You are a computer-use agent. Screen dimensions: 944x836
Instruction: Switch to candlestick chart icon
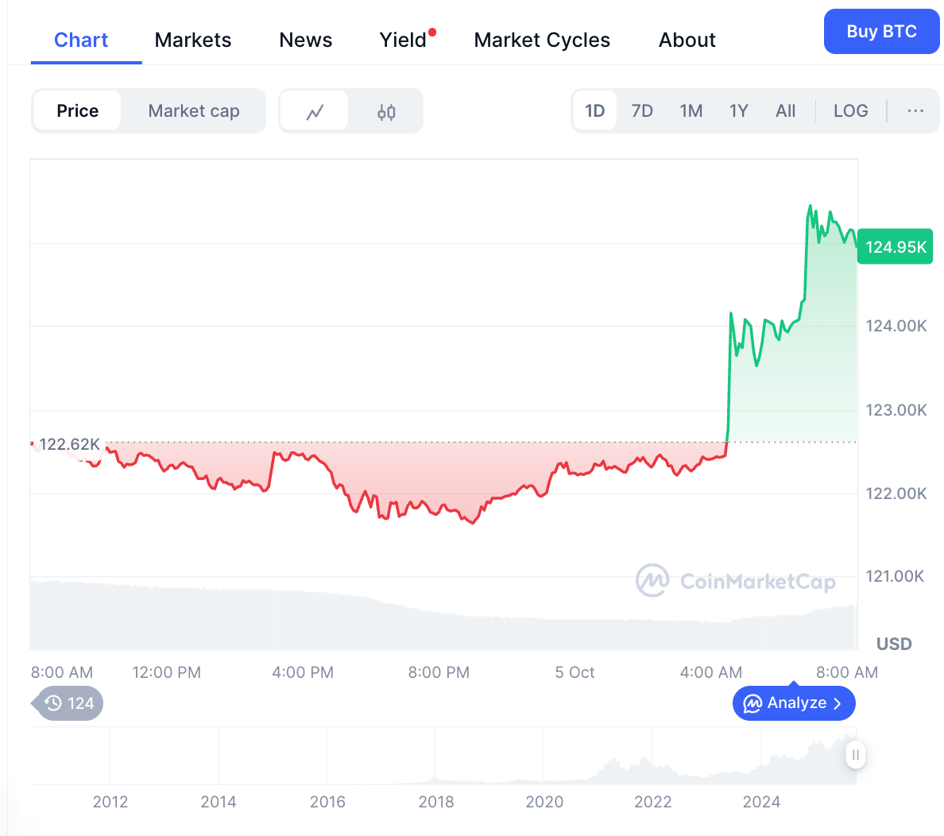pyautogui.click(x=386, y=111)
